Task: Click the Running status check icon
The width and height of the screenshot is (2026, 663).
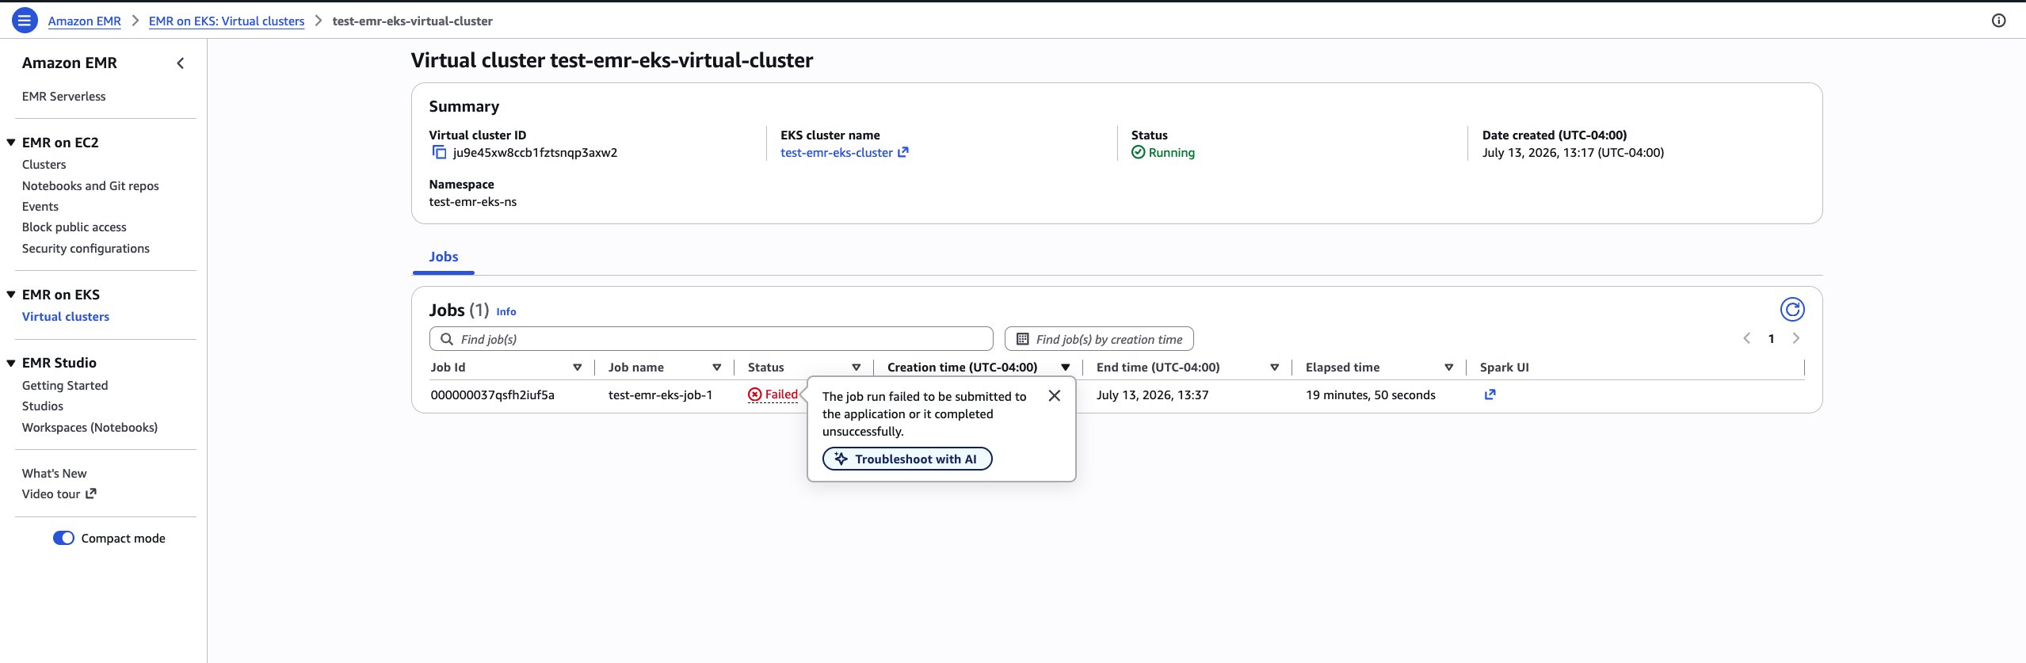Action: [x=1138, y=153]
